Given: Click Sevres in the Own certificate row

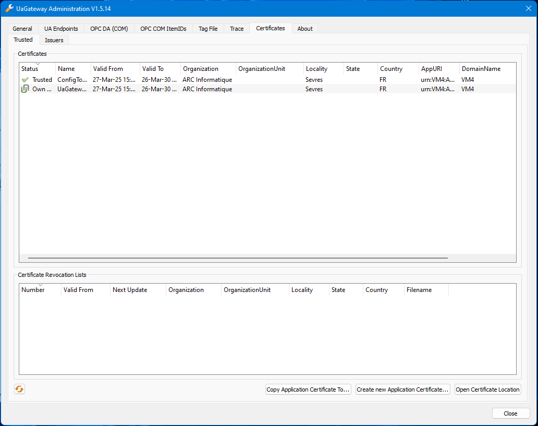Looking at the screenshot, I should 314,89.
